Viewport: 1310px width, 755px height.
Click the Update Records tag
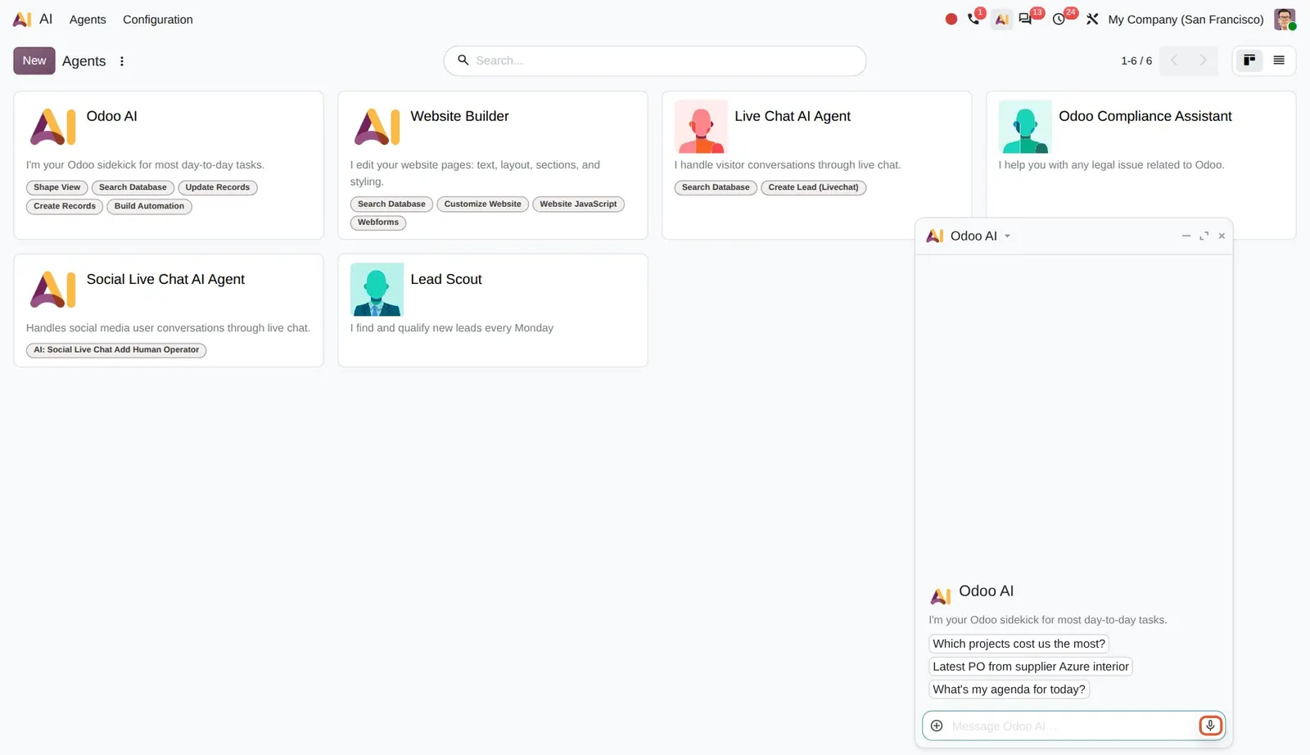pyautogui.click(x=218, y=187)
